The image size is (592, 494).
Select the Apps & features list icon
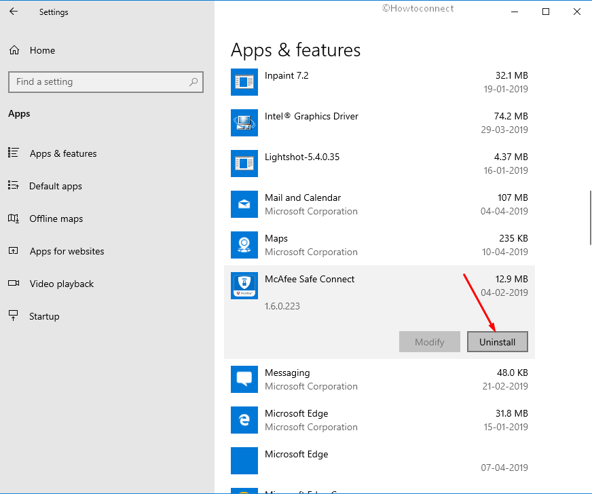click(x=13, y=153)
